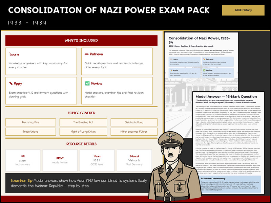The height and width of the screenshot is (203, 271).
Task: Click the Years 10 & 11 GCSE level box
Action: [x=97, y=160]
